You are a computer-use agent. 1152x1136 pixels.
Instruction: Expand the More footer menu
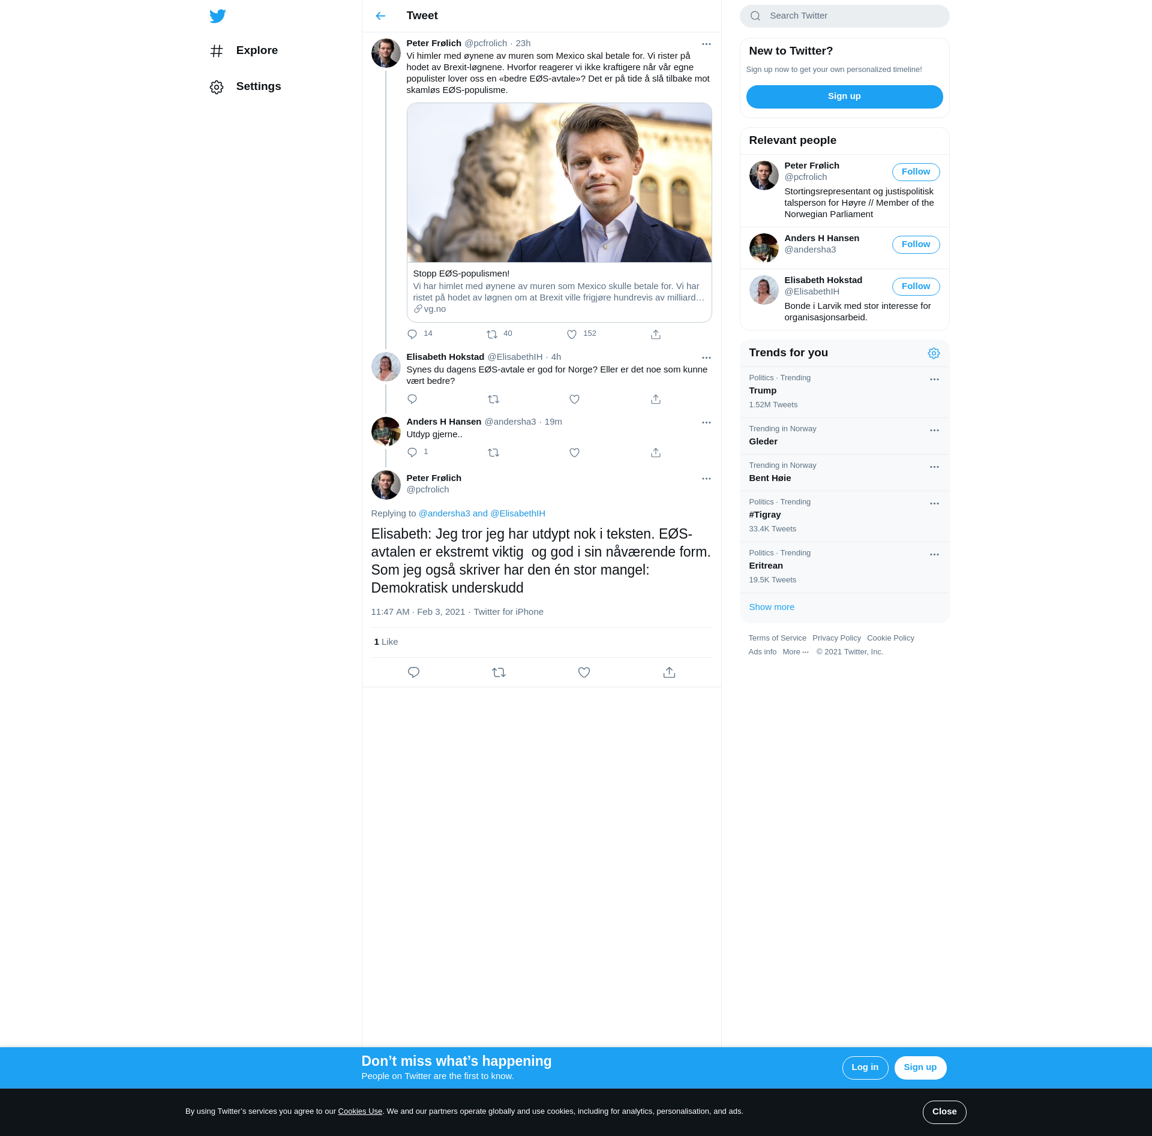[x=796, y=652]
